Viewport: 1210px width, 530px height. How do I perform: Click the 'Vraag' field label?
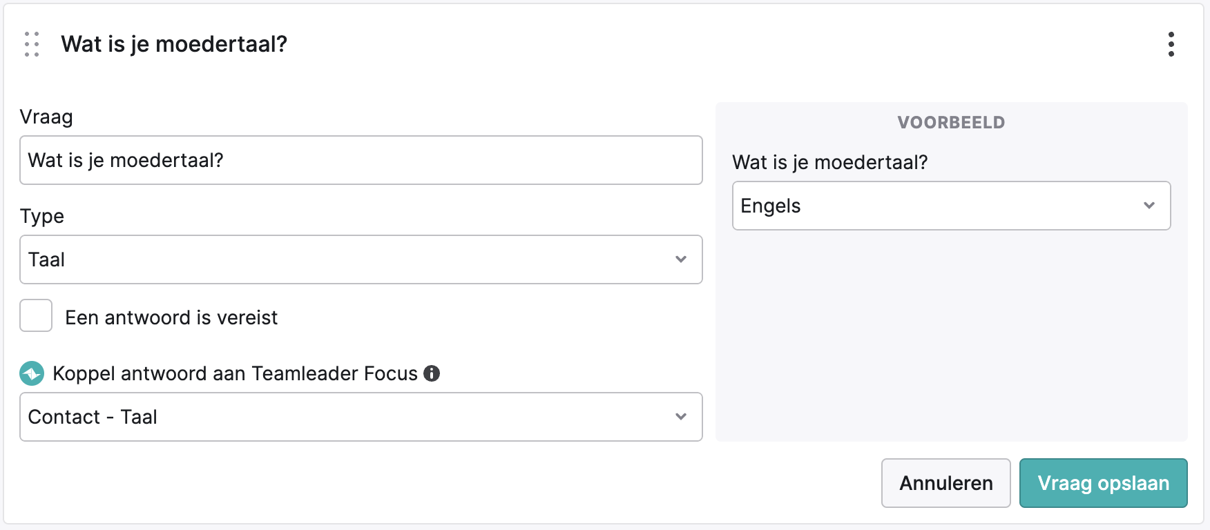tap(46, 117)
